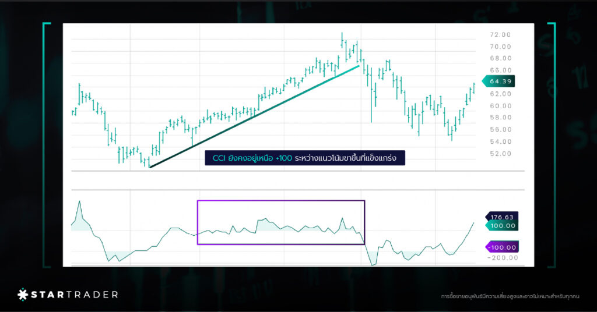Select the 64.39 current price tag
The width and height of the screenshot is (597, 312).
[x=500, y=82]
